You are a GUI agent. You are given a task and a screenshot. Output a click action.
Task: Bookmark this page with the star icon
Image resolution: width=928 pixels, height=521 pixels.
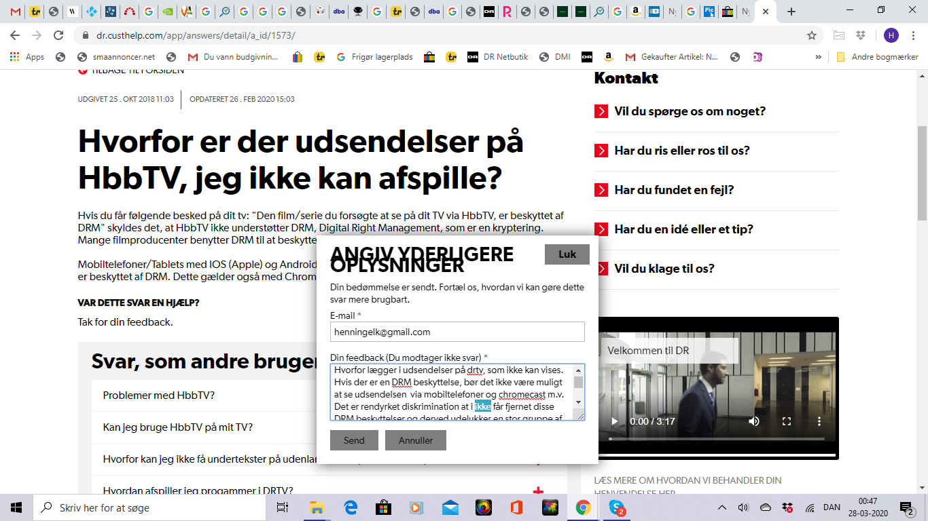(811, 35)
